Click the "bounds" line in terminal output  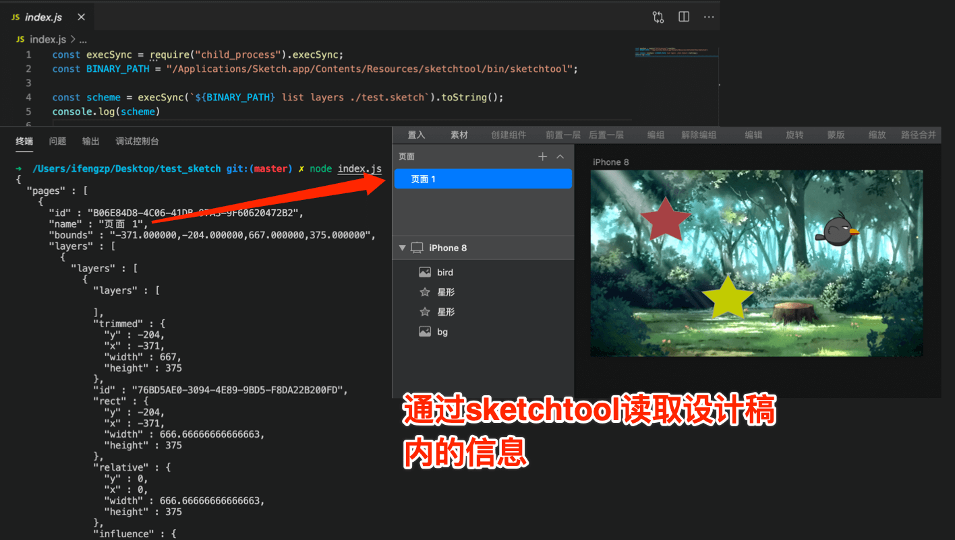point(211,235)
